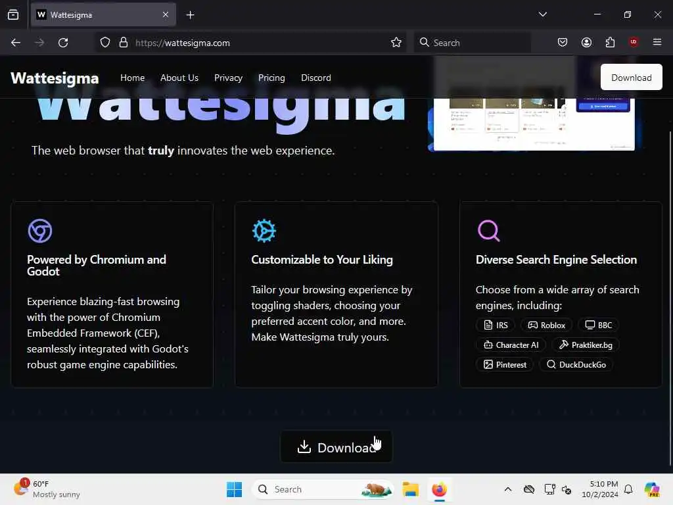
Task: Go forward one page
Action: point(39,43)
